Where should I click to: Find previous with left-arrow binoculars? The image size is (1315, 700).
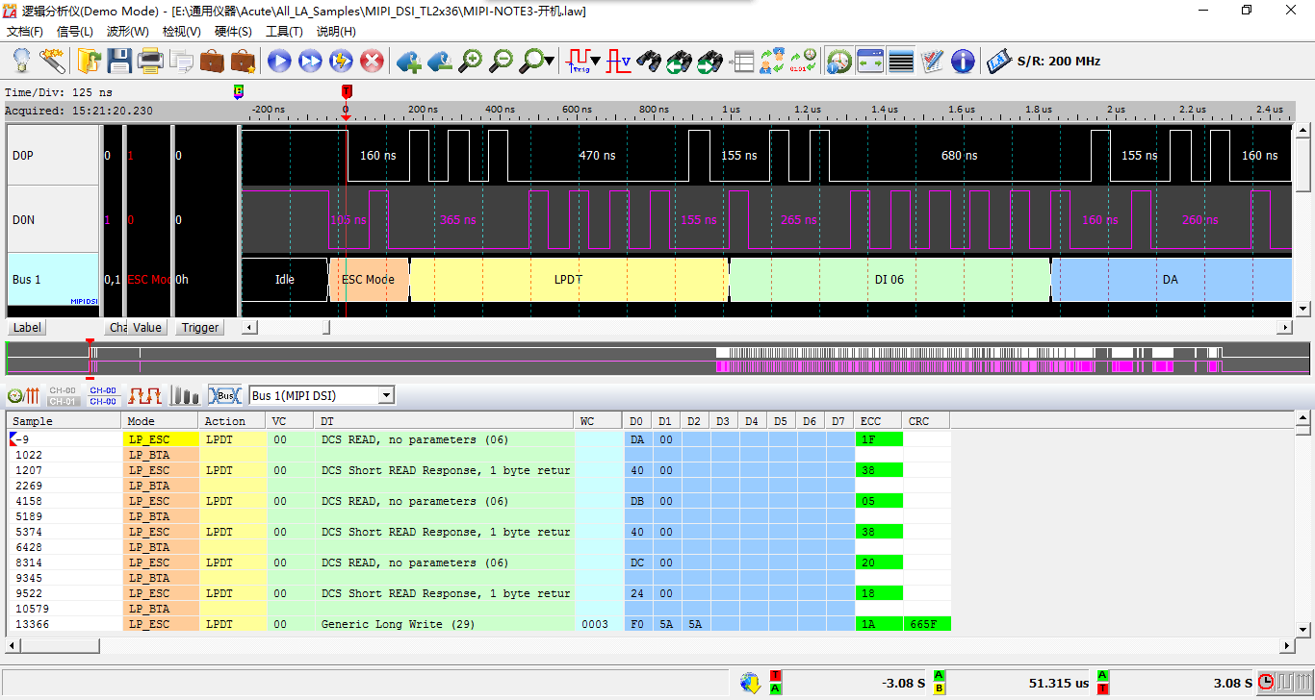[x=680, y=62]
